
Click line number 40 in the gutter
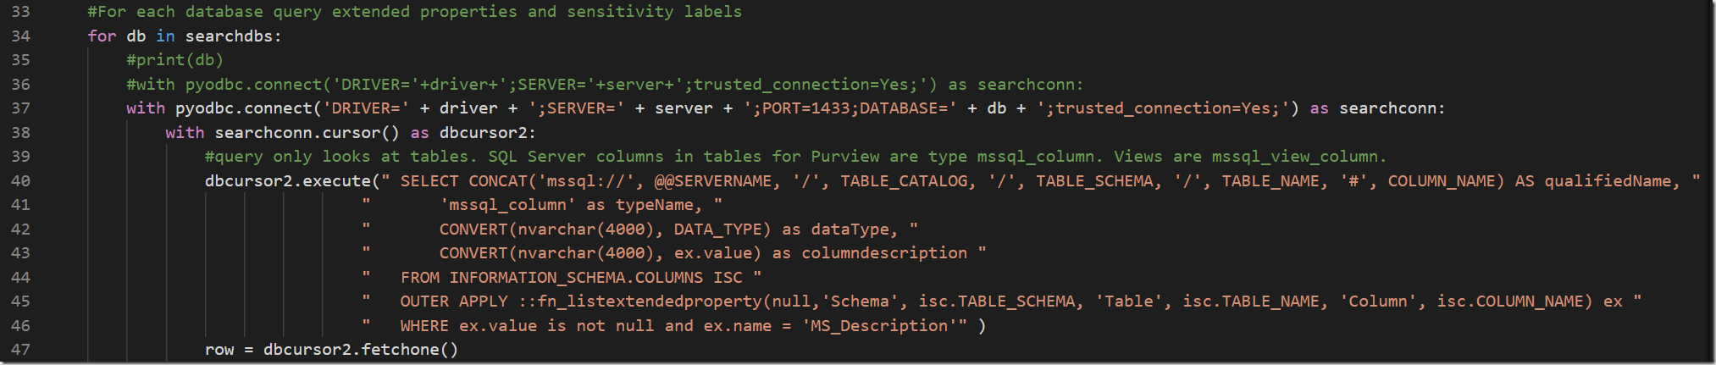point(20,181)
